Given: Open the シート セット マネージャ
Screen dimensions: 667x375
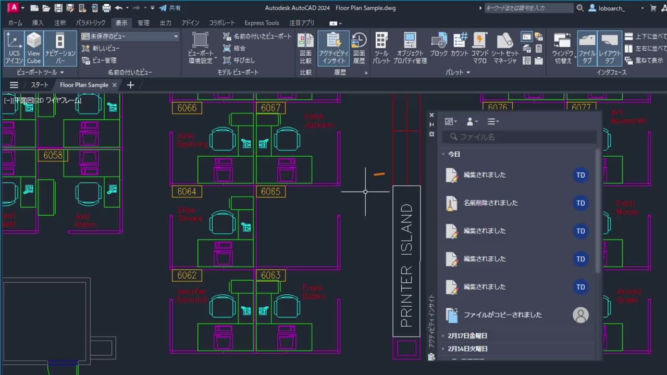Looking at the screenshot, I should (505, 48).
